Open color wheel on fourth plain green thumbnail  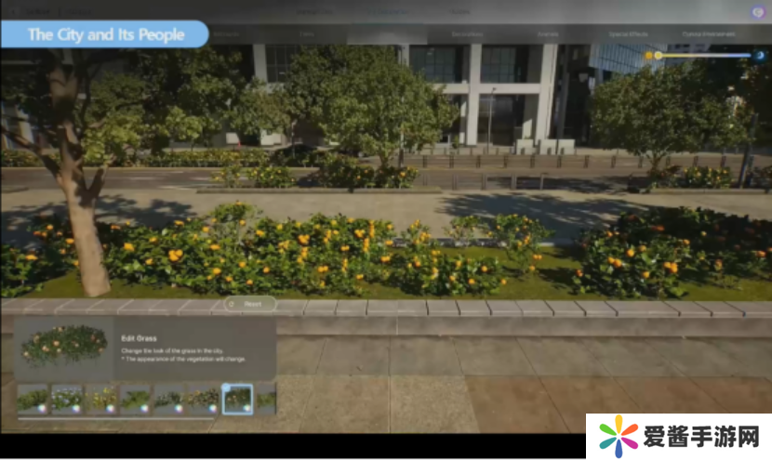coord(145,408)
